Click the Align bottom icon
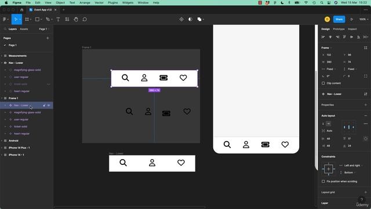The image size is (371, 209). (359, 37)
